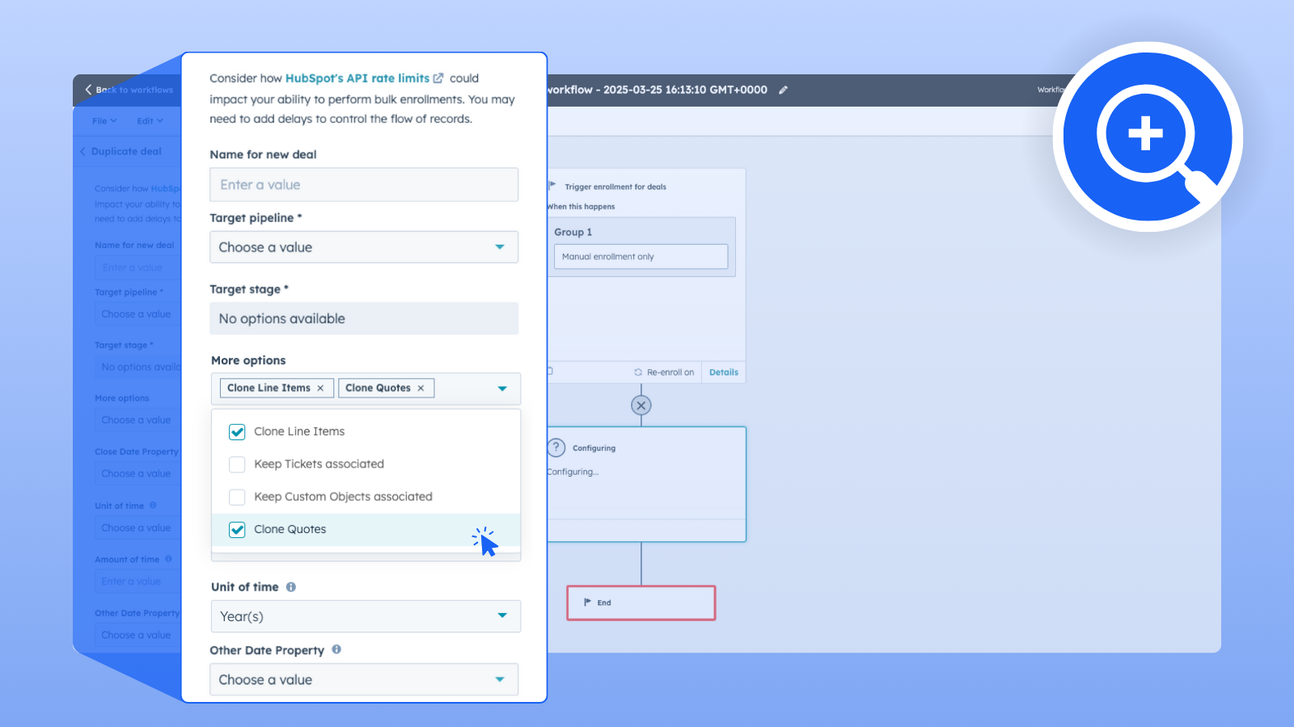Check Keep Custom Objects associated option
This screenshot has width=1294, height=727.
[237, 497]
